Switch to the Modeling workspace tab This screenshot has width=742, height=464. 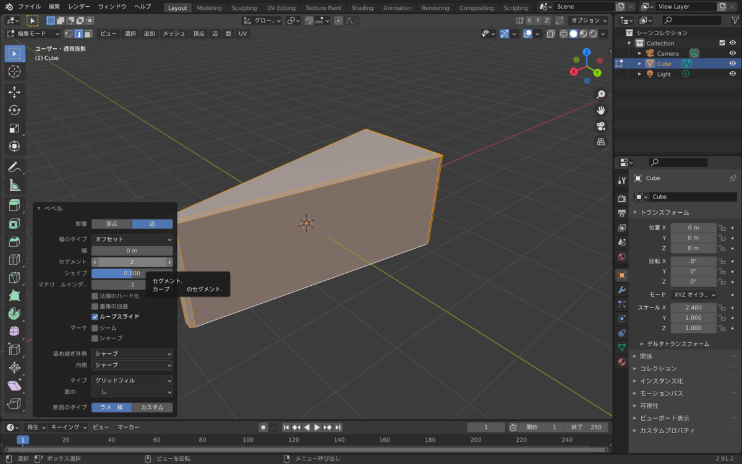coord(209,8)
